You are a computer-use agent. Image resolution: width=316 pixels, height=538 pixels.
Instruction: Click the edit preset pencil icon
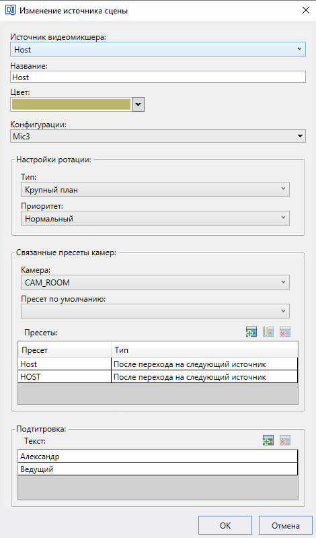(x=268, y=332)
